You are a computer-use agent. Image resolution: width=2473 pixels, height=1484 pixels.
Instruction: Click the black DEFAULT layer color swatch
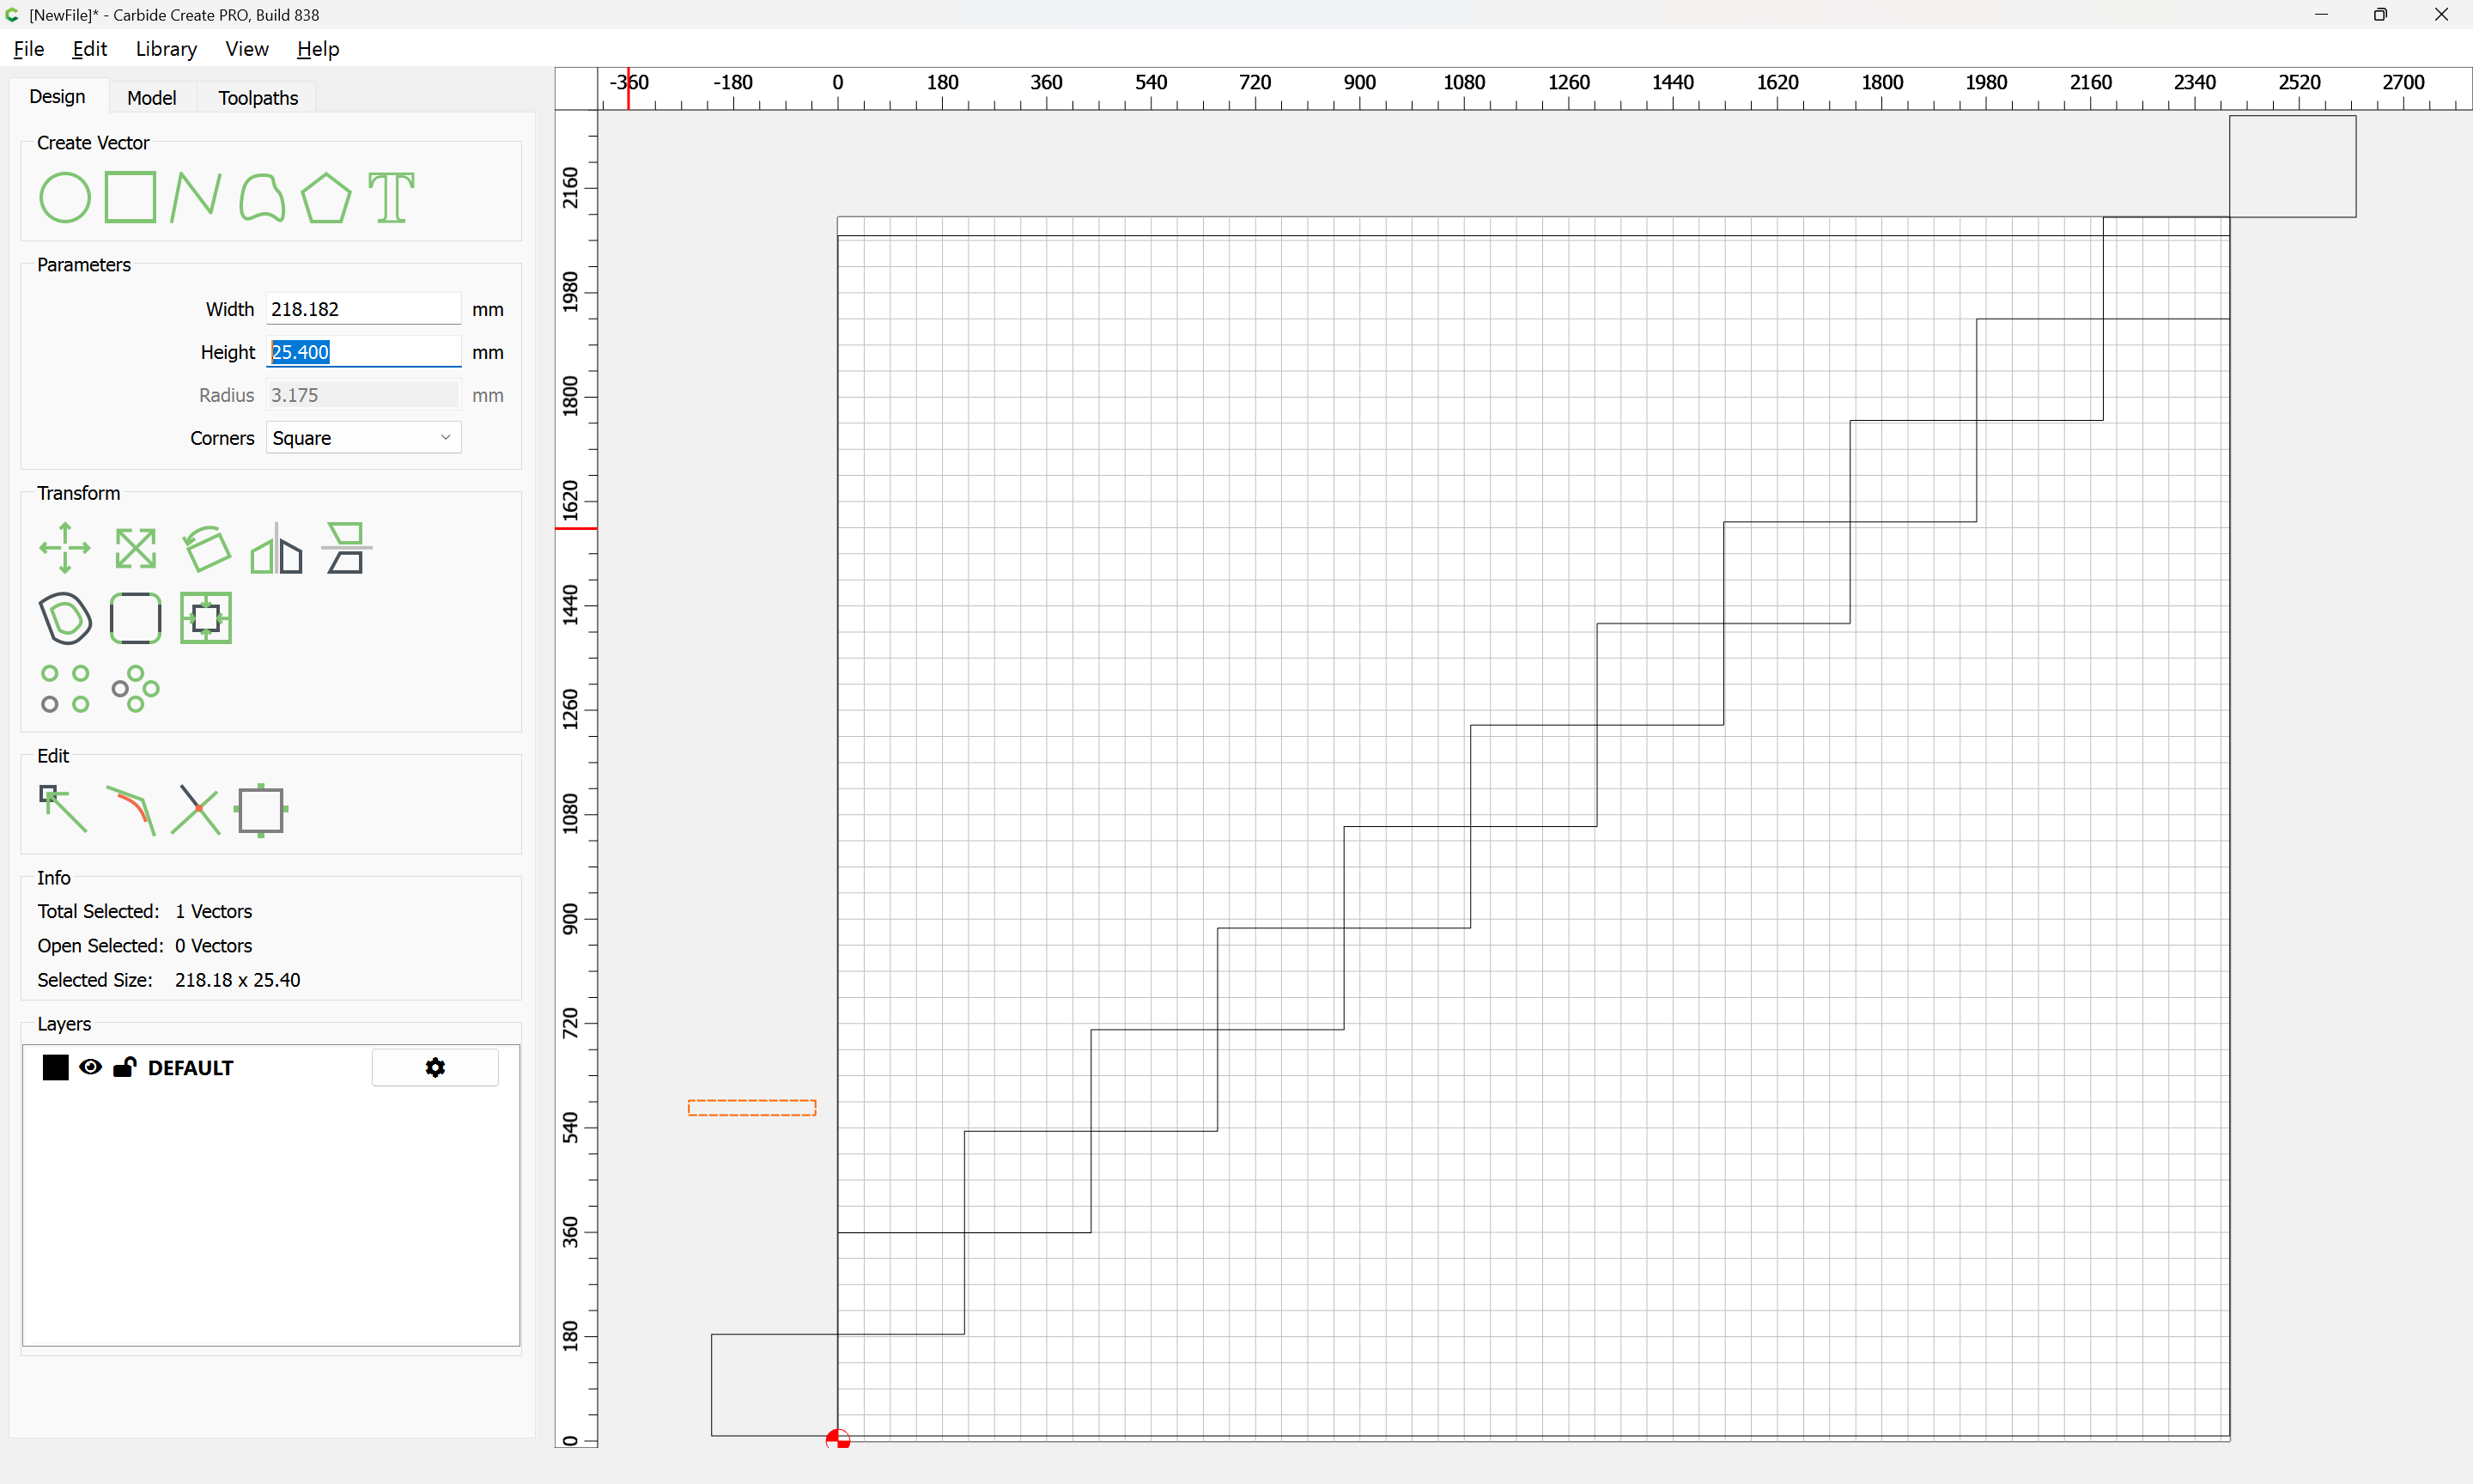point(56,1067)
